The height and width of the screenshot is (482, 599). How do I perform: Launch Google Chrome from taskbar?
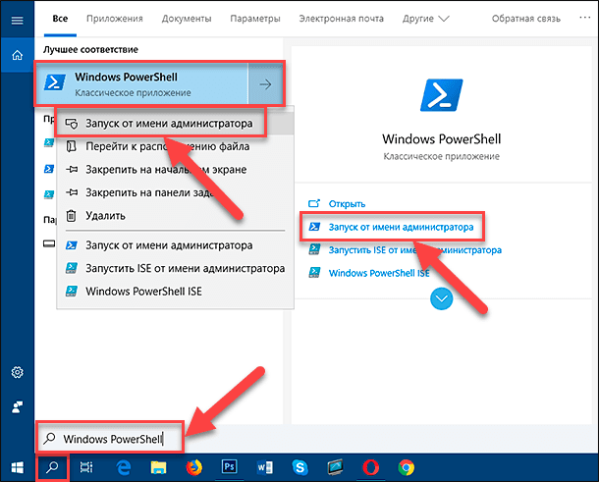tap(407, 467)
